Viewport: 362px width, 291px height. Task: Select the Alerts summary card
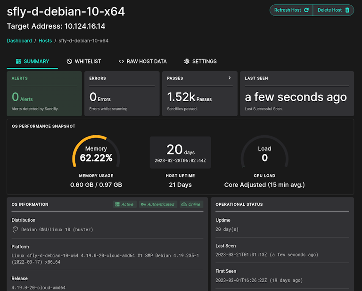coord(44,93)
